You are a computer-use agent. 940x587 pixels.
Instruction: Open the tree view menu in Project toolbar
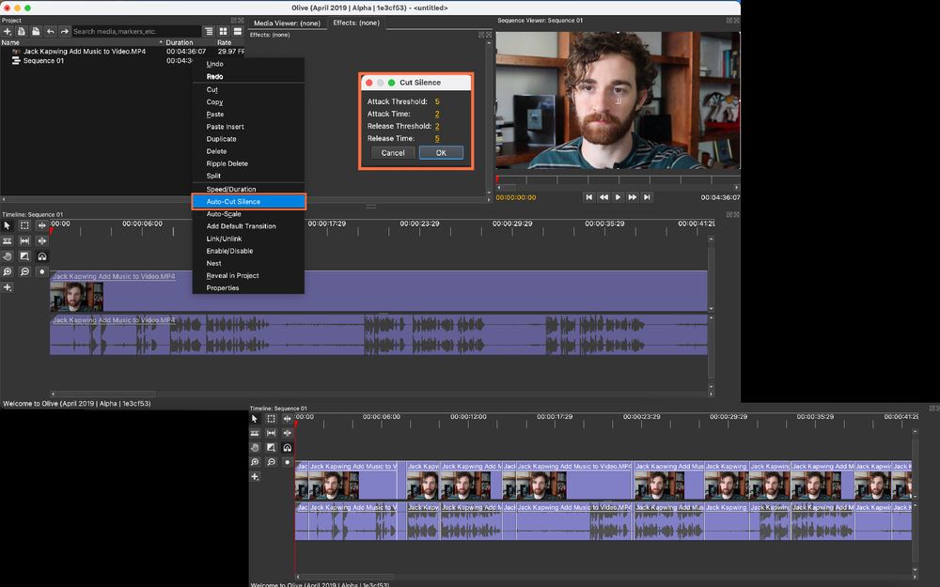pos(209,31)
